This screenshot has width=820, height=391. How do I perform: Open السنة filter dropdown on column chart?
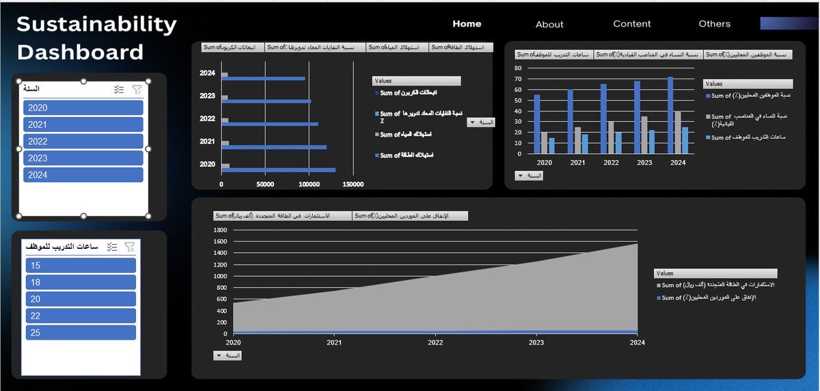(528, 176)
